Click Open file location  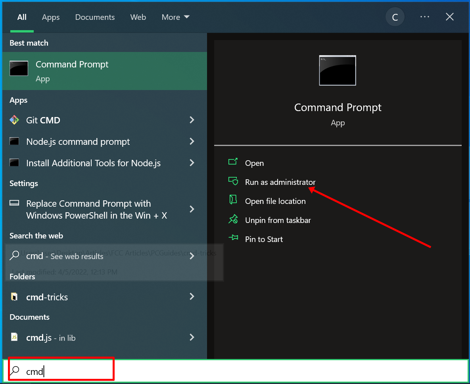click(275, 201)
